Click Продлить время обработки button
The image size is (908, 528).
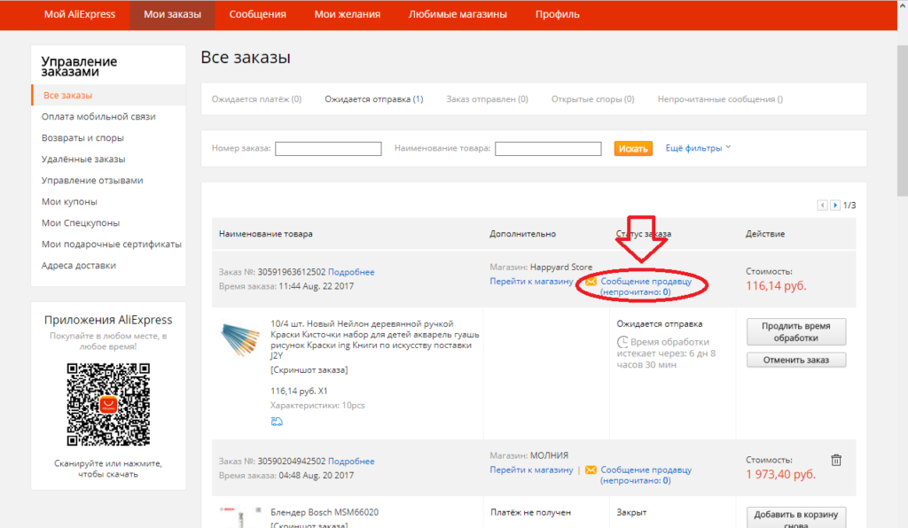796,332
